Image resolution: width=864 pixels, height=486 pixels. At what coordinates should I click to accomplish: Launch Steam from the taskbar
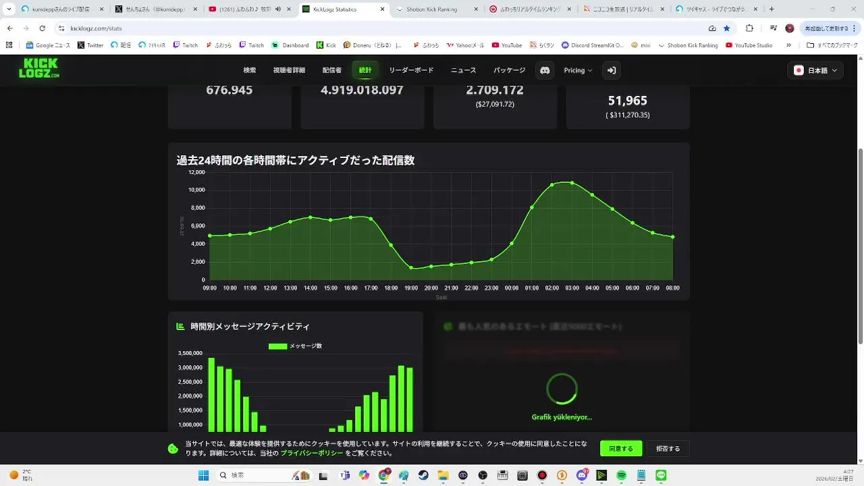[423, 475]
